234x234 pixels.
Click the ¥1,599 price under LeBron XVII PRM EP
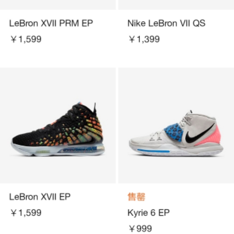point(26,39)
